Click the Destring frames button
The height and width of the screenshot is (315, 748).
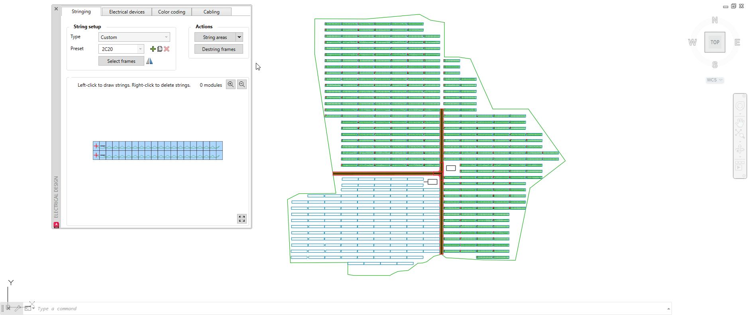coord(218,49)
